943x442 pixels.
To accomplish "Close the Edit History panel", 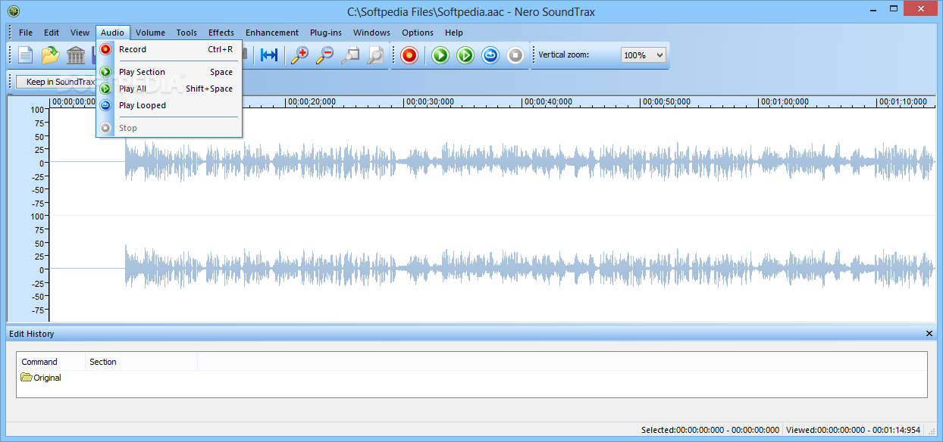I will [x=929, y=334].
